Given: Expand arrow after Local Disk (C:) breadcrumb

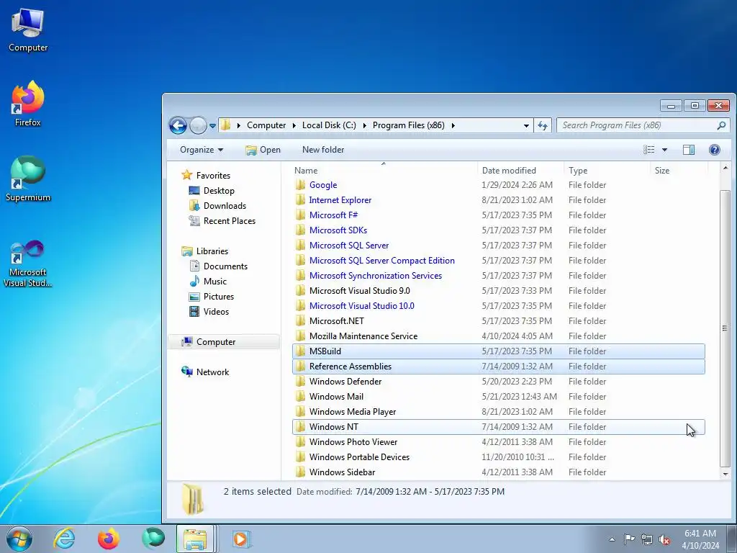Looking at the screenshot, I should click(364, 125).
